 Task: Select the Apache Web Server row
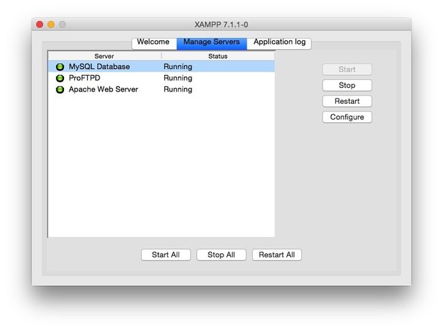coord(162,89)
